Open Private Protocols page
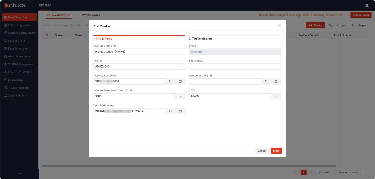This screenshot has width=375, height=179. coord(19,88)
